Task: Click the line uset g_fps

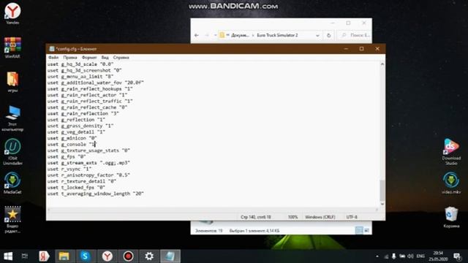Action: tap(67, 156)
